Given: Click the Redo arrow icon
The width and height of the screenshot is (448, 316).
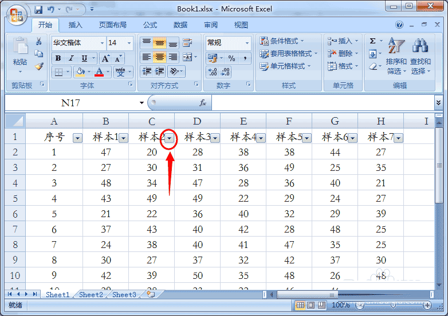Looking at the screenshot, I should [69, 9].
